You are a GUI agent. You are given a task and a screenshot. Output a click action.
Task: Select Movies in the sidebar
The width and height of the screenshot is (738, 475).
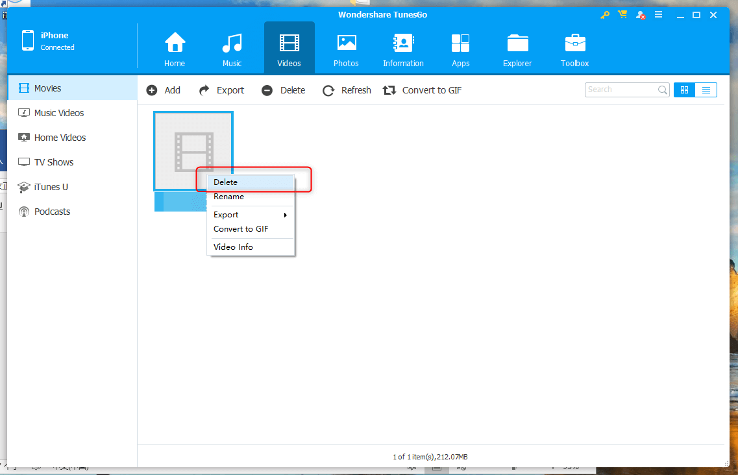pos(73,88)
